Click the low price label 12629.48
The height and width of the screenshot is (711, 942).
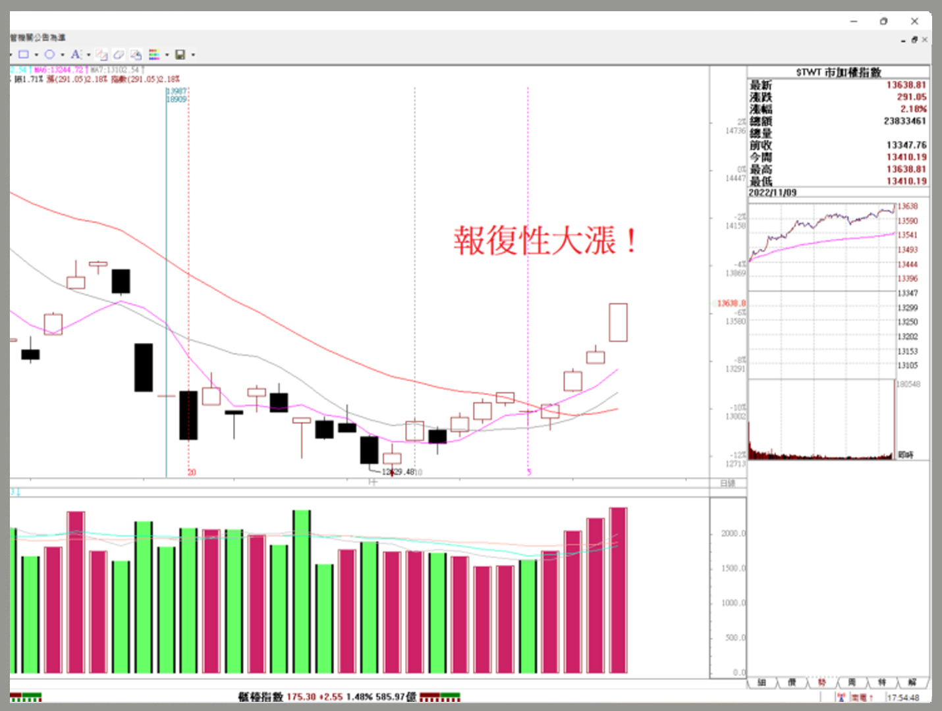click(398, 472)
